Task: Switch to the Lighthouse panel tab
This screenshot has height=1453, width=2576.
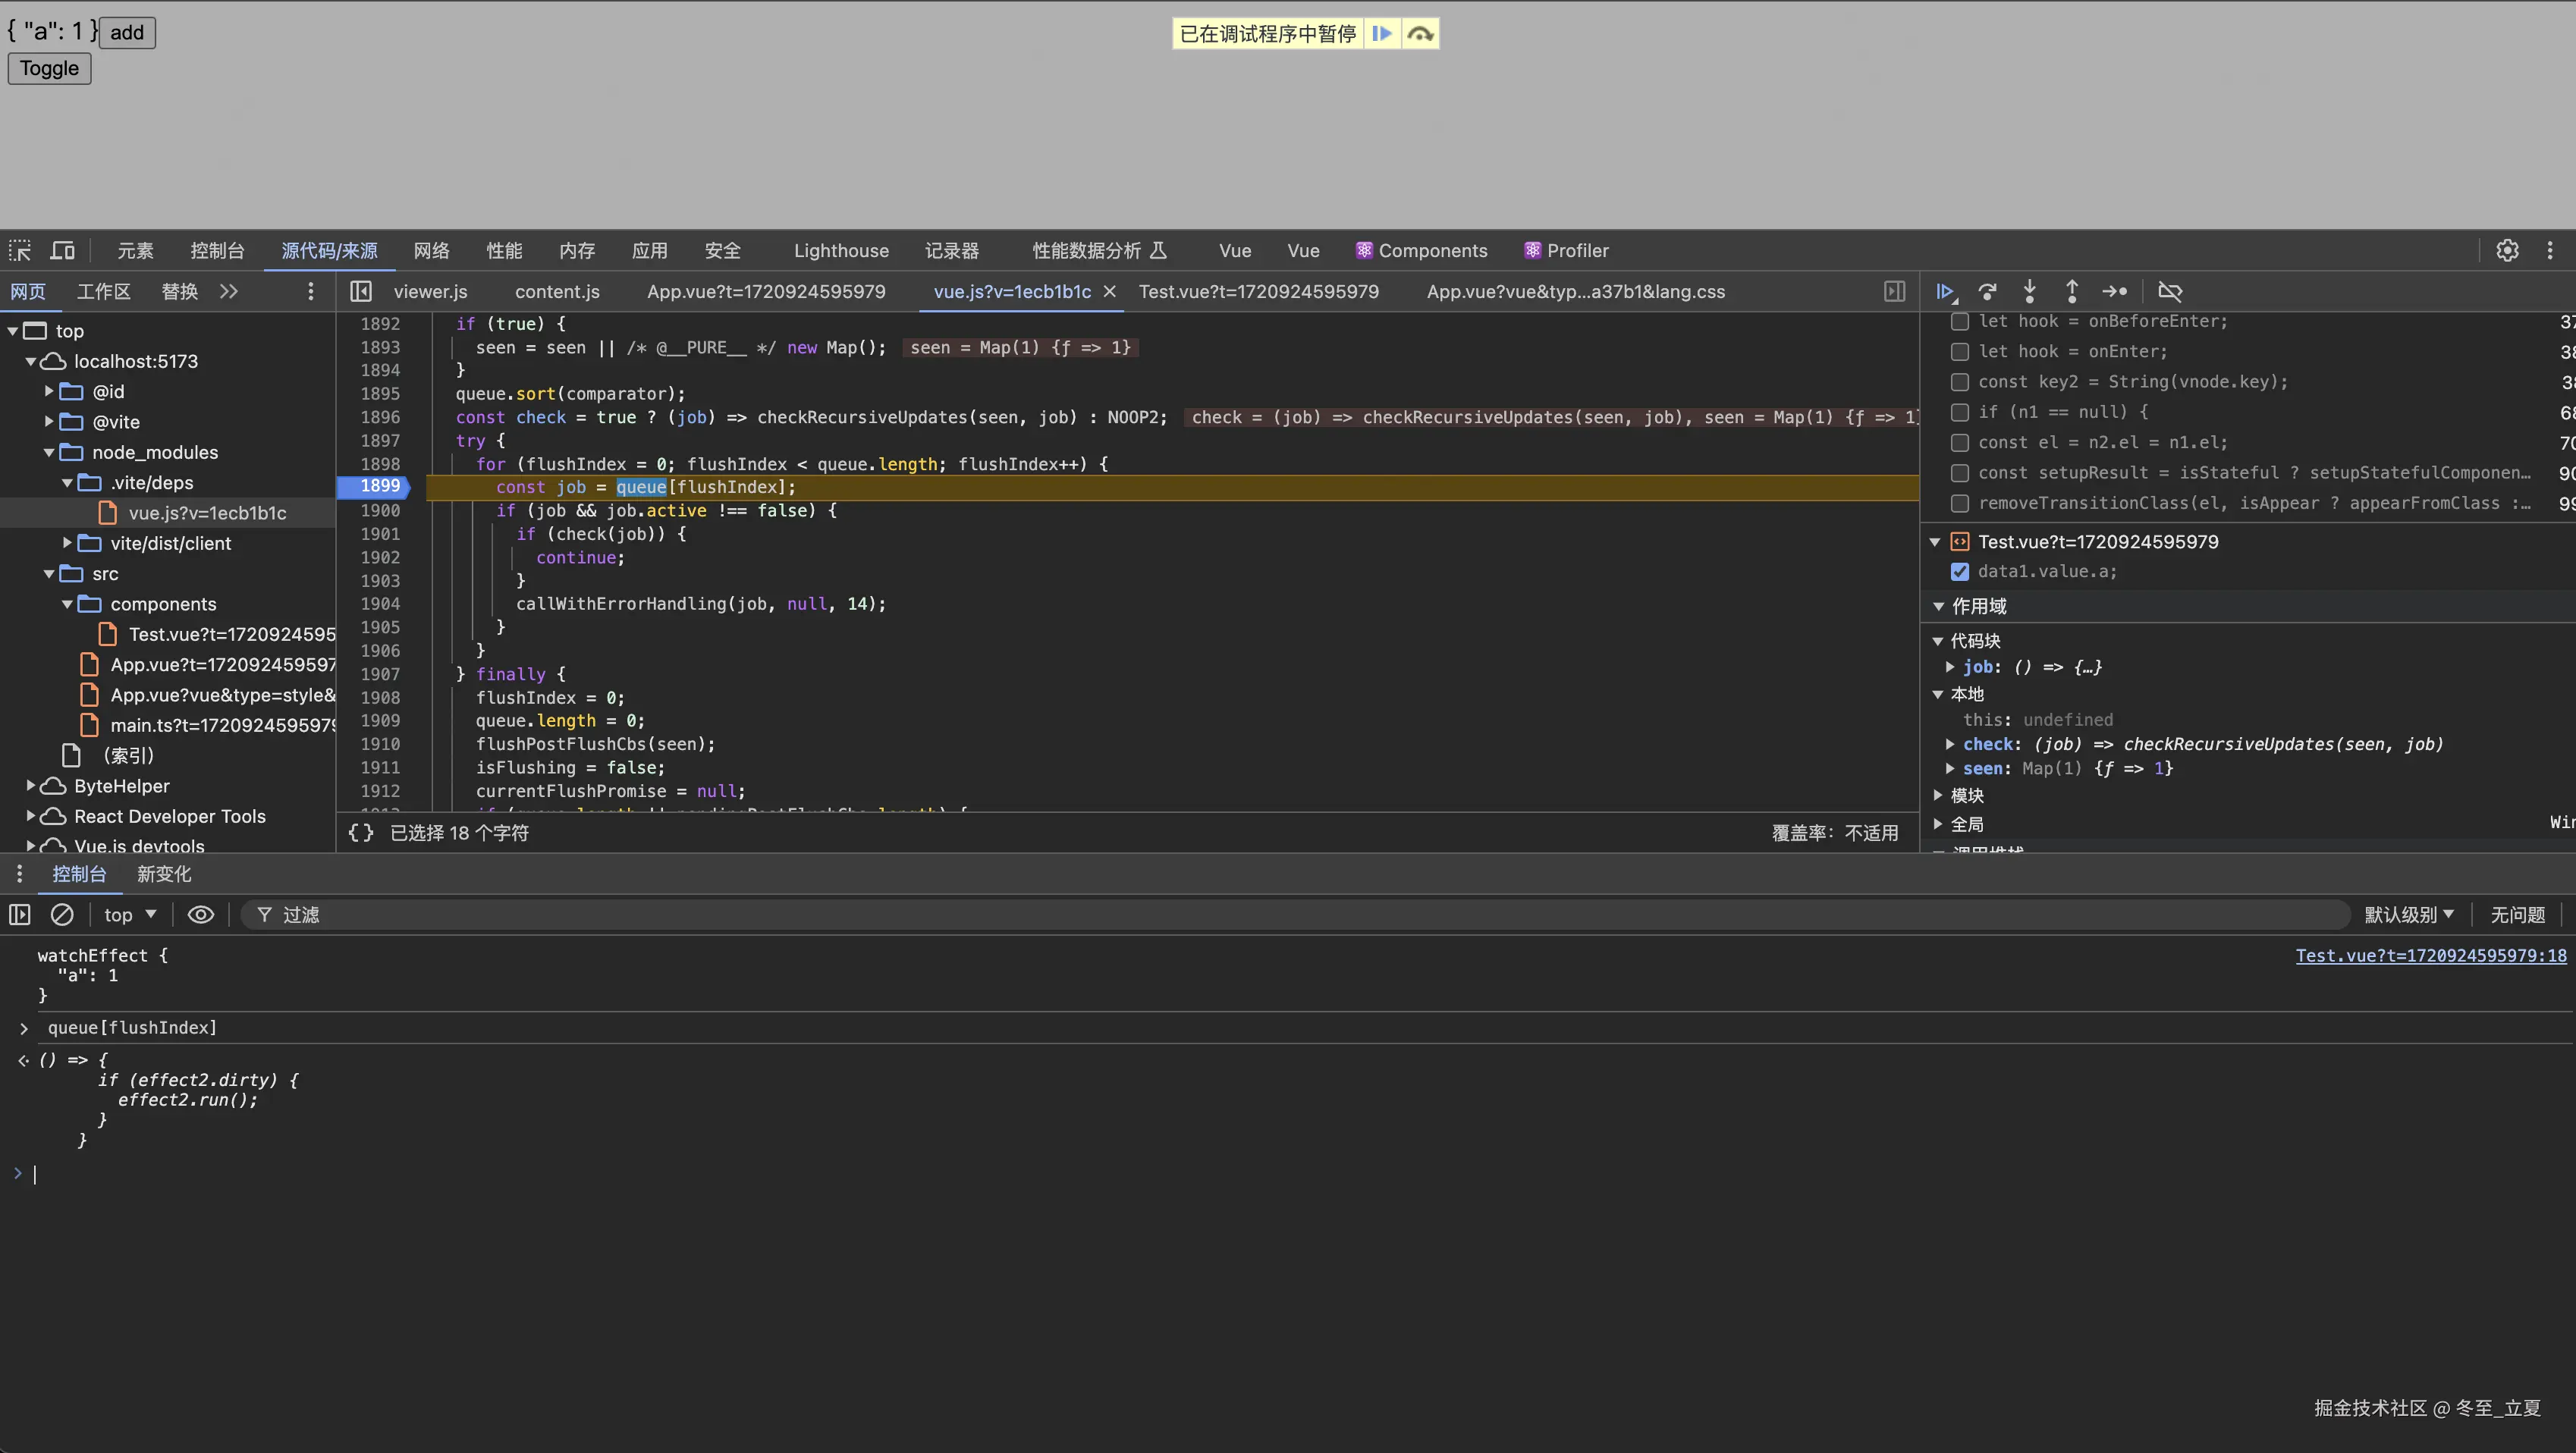Action: click(x=841, y=250)
